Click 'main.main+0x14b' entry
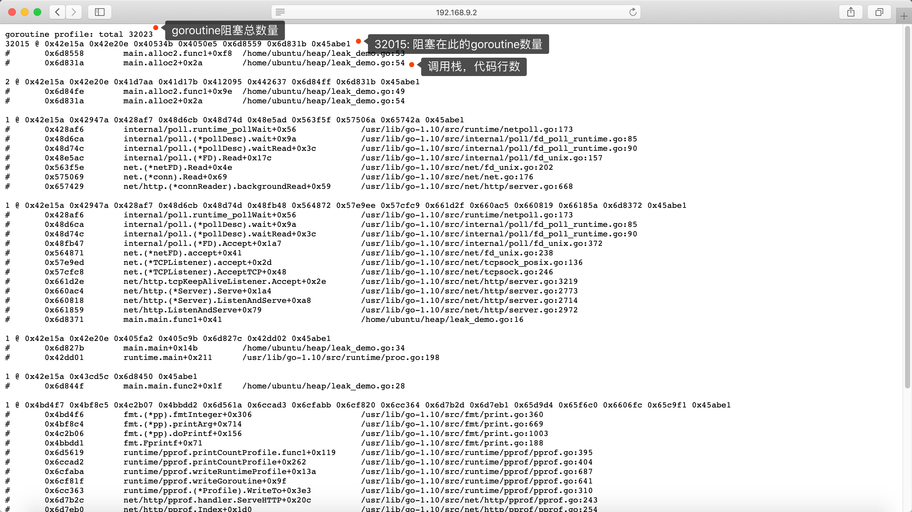The width and height of the screenshot is (912, 512). [x=160, y=348]
